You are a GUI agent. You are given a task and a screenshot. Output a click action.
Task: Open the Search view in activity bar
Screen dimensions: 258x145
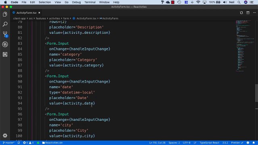[5, 24]
